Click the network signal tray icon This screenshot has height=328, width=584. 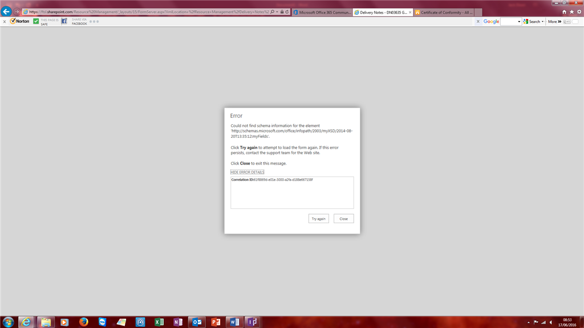[x=544, y=322]
